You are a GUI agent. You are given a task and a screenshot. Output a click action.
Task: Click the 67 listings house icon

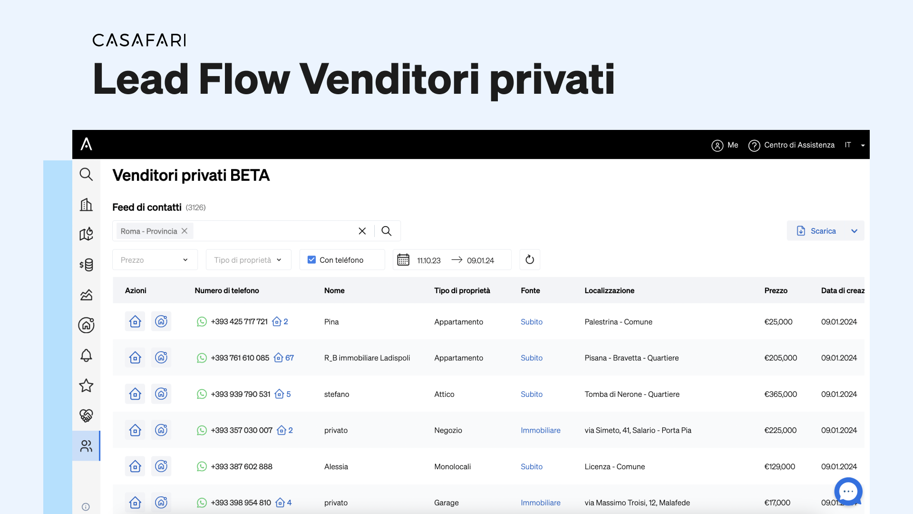coord(284,358)
